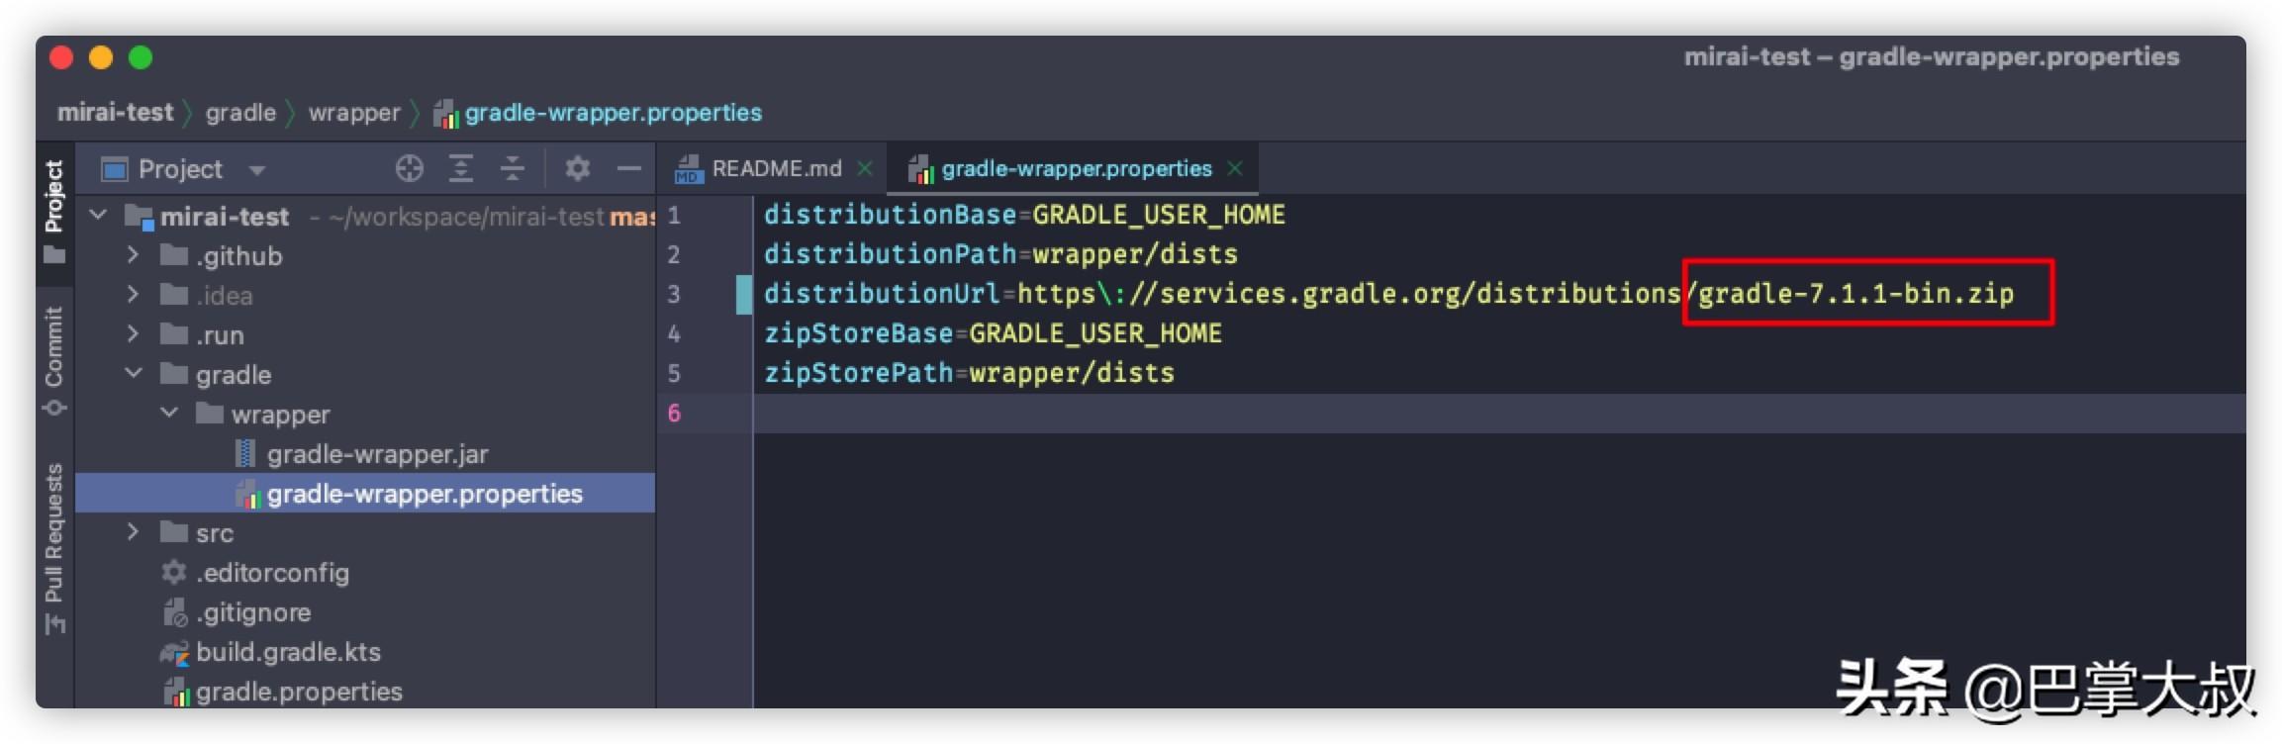Open the Project view dropdown arrow
Screen dimensions: 2282x744
[x=257, y=170]
